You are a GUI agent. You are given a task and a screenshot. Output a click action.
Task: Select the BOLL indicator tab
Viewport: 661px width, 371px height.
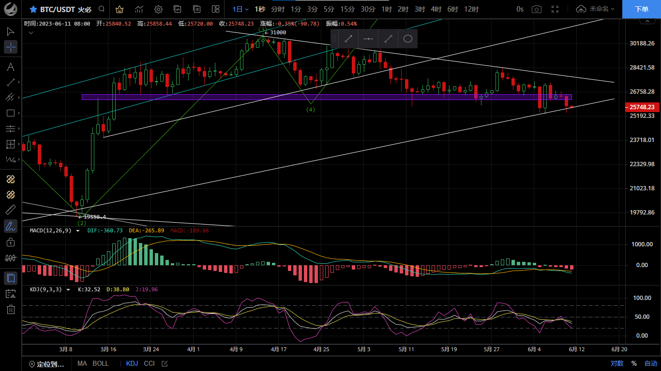[x=101, y=363]
